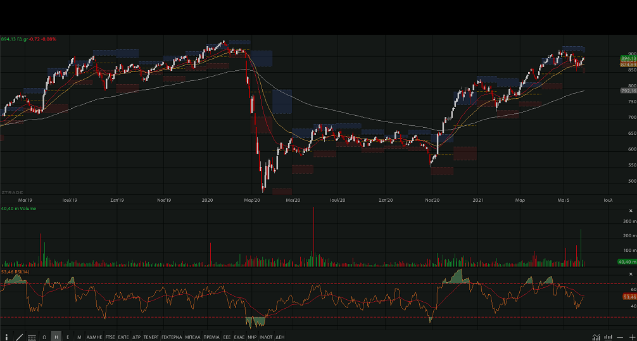This screenshot has height=341, width=637.
Task: Open the indicators chart icon
Action: (596, 337)
